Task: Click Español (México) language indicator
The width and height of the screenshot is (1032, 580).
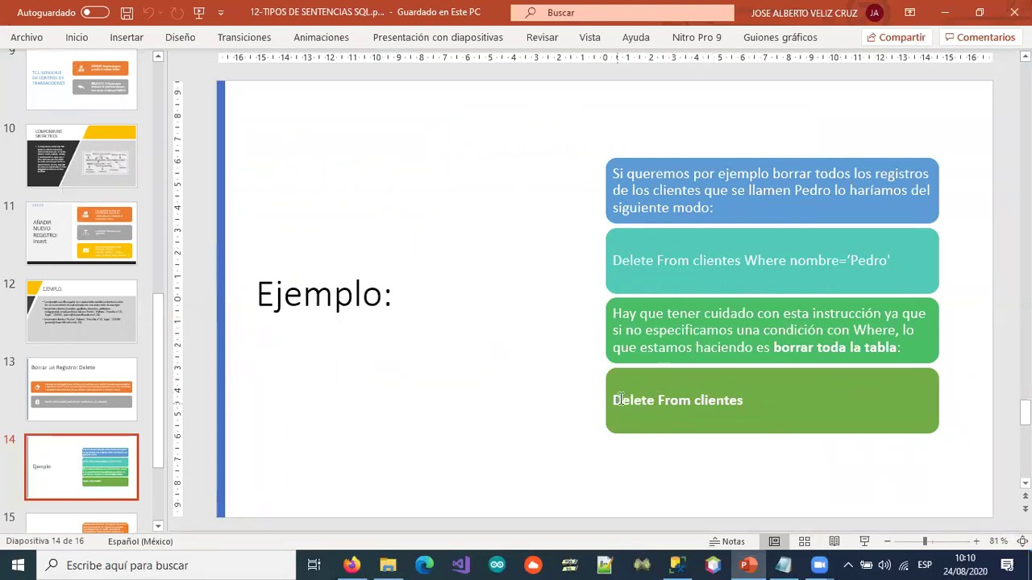Action: point(140,541)
